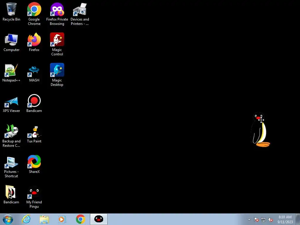
Task: Select the Tux Paint shortcut
Action: click(34, 134)
